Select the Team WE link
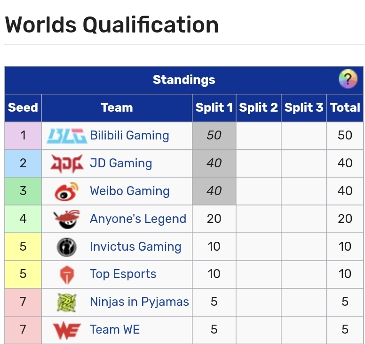 [x=115, y=330]
